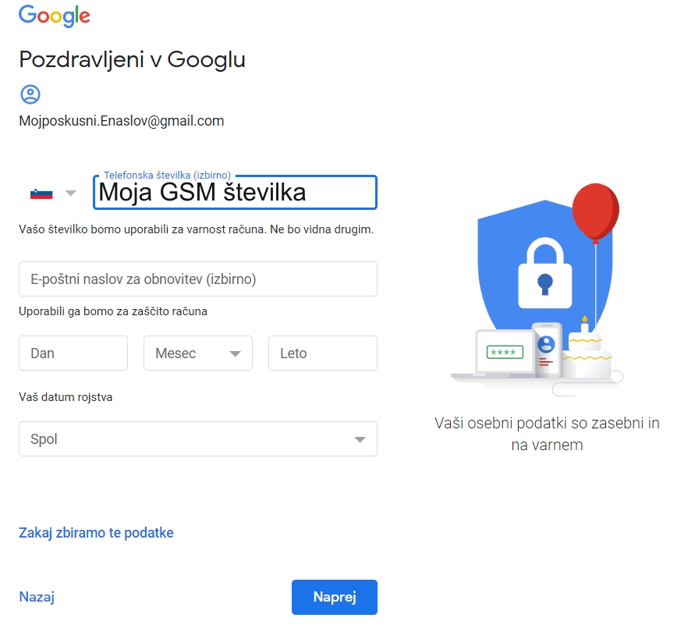The height and width of the screenshot is (632, 688).
Task: Click the Leto year field
Action: [322, 353]
